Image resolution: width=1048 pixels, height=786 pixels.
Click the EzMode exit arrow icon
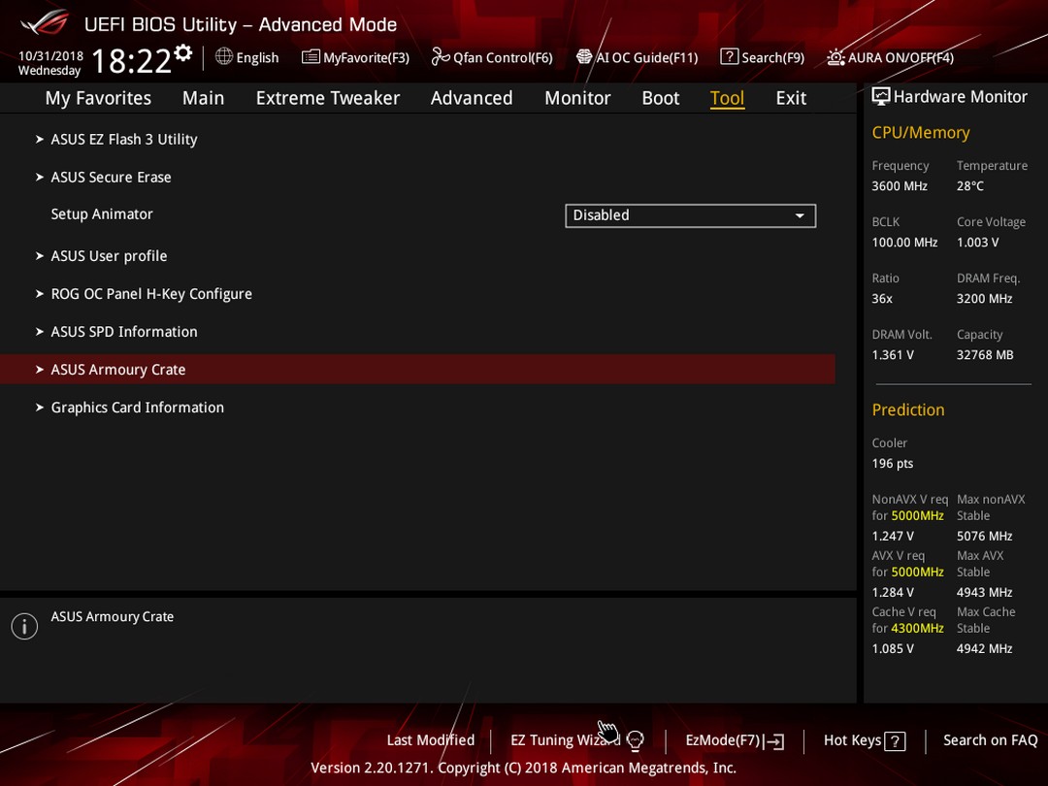[774, 740]
